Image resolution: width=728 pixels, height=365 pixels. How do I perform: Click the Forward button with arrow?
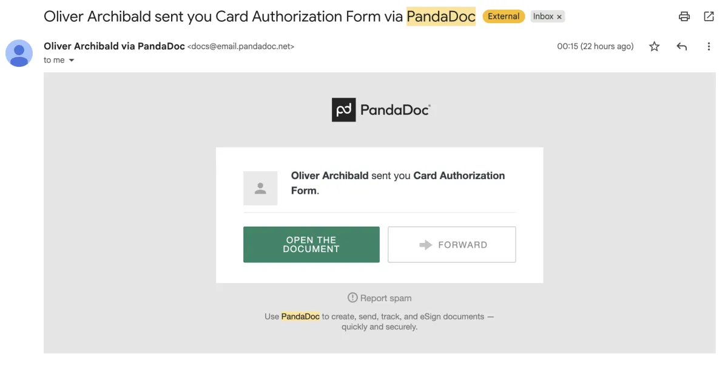tap(451, 245)
